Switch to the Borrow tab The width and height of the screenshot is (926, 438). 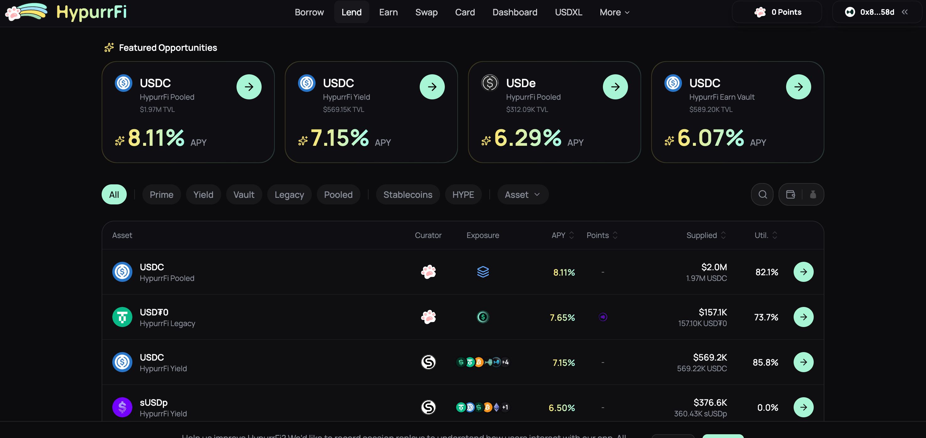(309, 12)
